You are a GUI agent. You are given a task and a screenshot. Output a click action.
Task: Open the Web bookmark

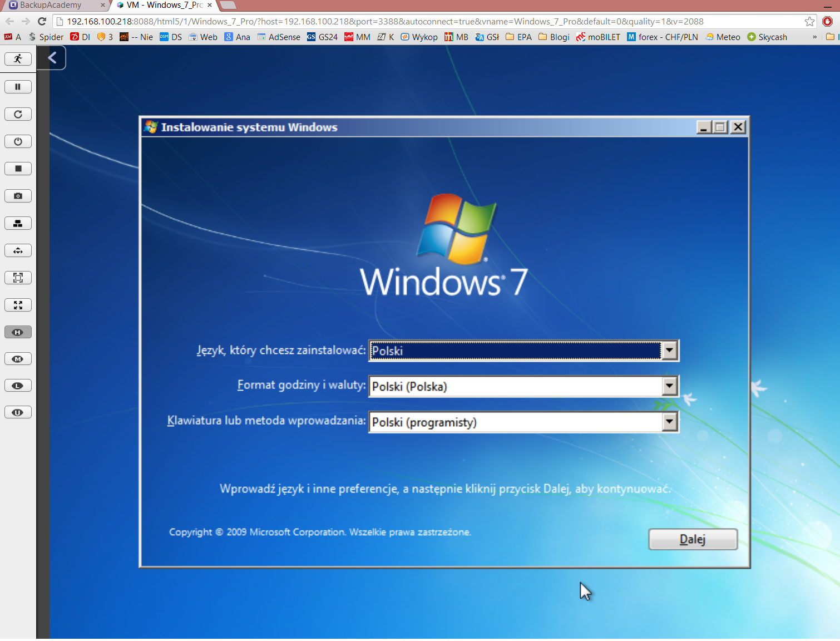(x=203, y=37)
